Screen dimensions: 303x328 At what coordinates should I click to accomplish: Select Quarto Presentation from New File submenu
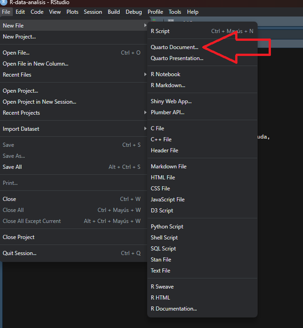pos(177,58)
